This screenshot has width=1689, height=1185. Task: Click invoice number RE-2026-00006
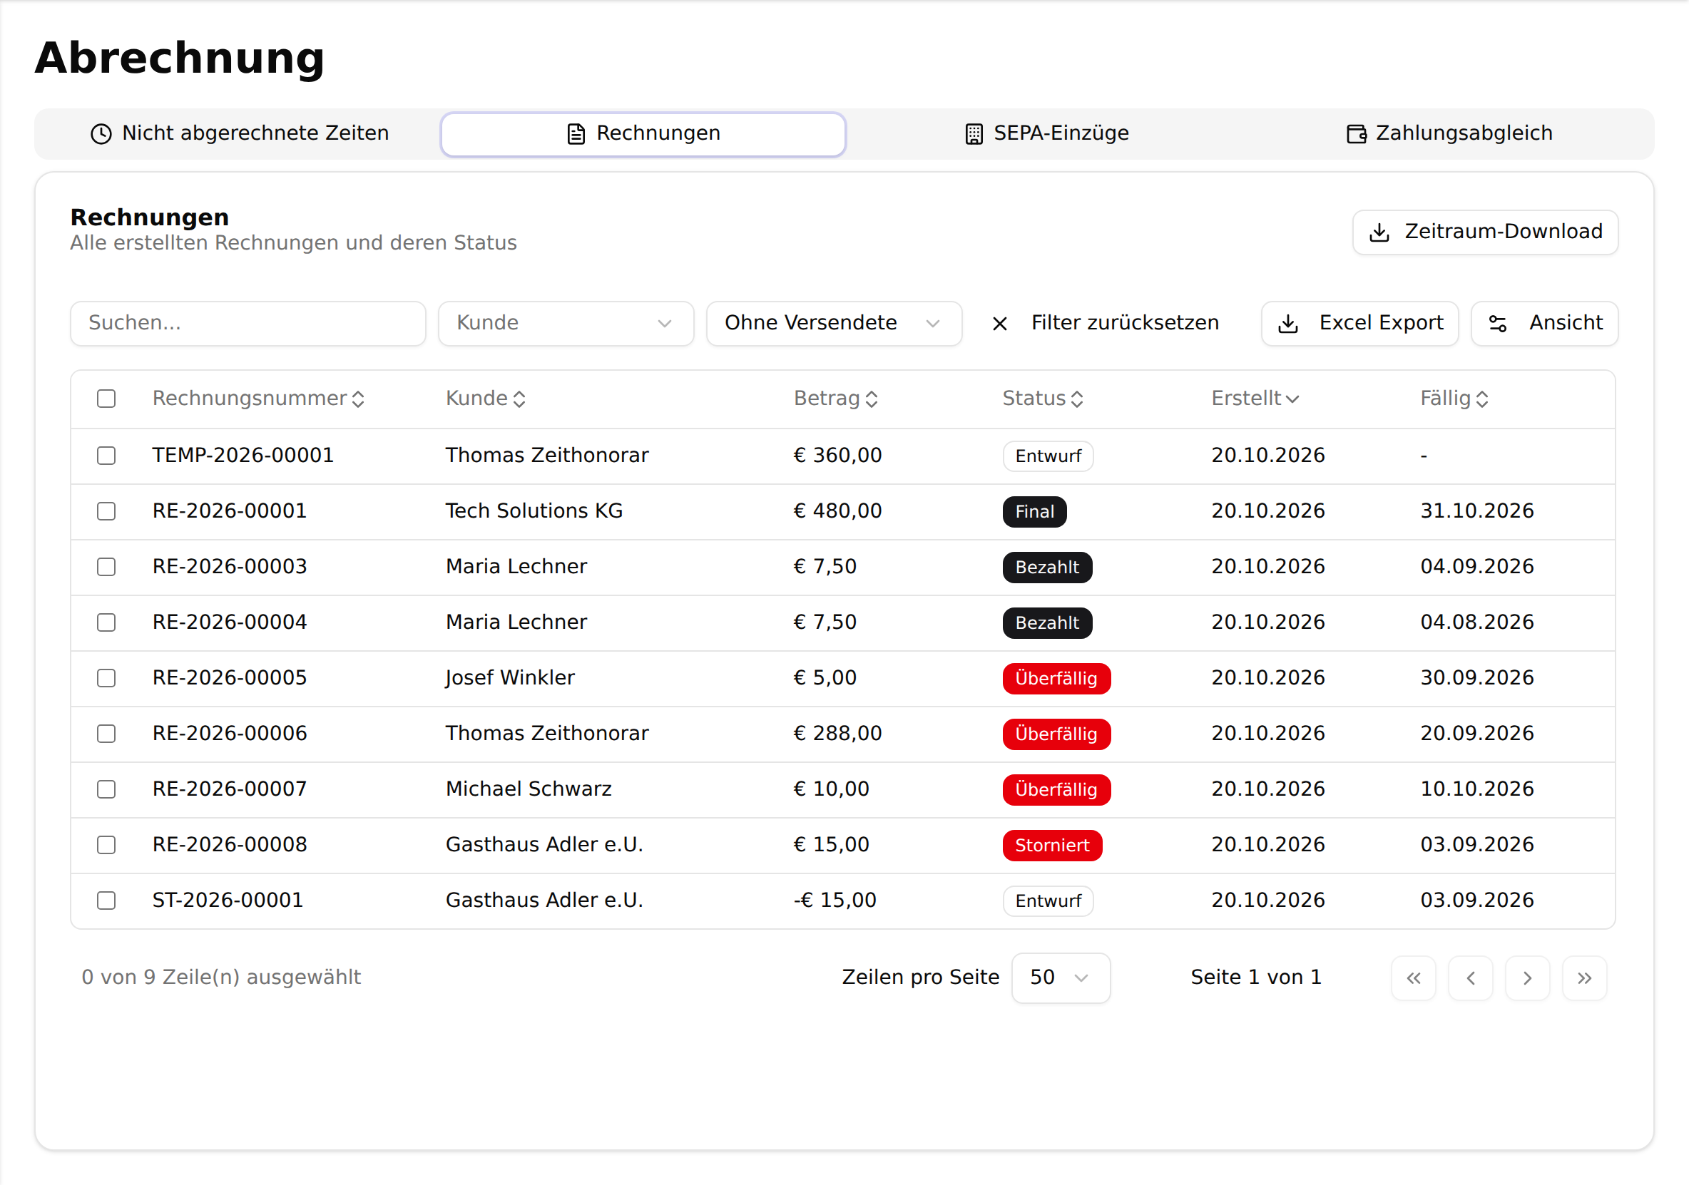(x=230, y=734)
